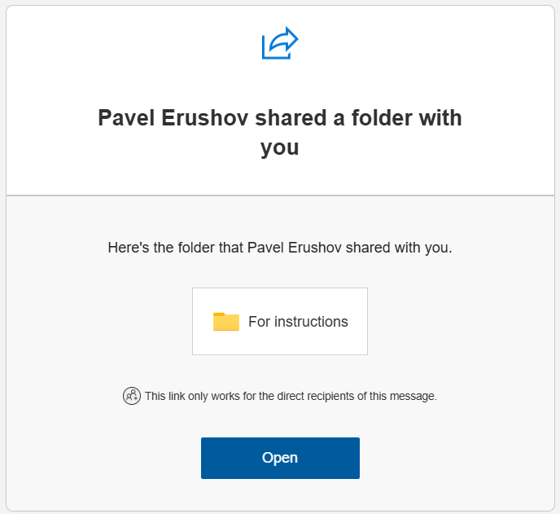This screenshot has width=560, height=514.
Task: Click the word "instructions" in folder name
Action: click(x=311, y=322)
